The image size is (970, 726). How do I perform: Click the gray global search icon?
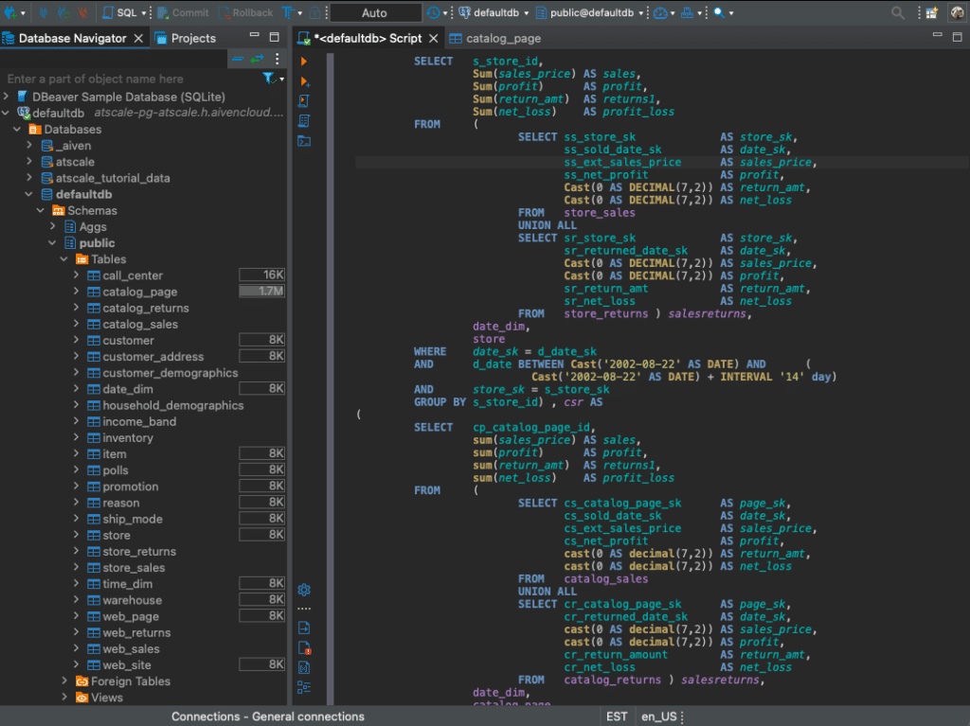tap(898, 12)
